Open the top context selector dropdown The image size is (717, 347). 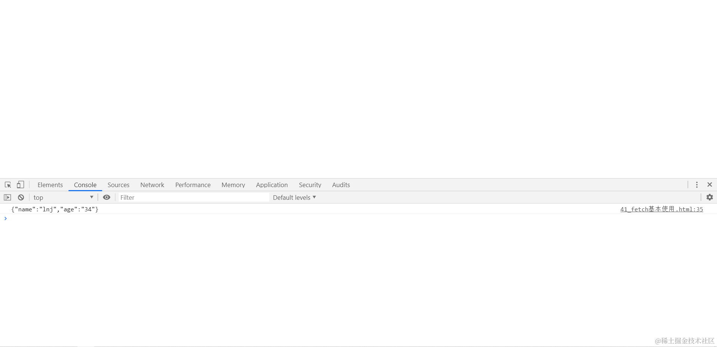63,198
